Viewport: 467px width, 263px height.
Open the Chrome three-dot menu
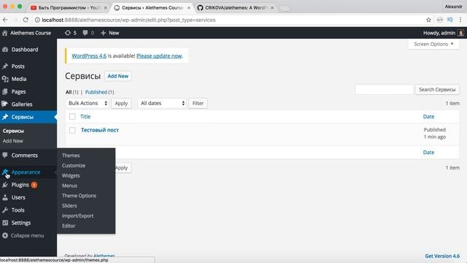coord(460,20)
